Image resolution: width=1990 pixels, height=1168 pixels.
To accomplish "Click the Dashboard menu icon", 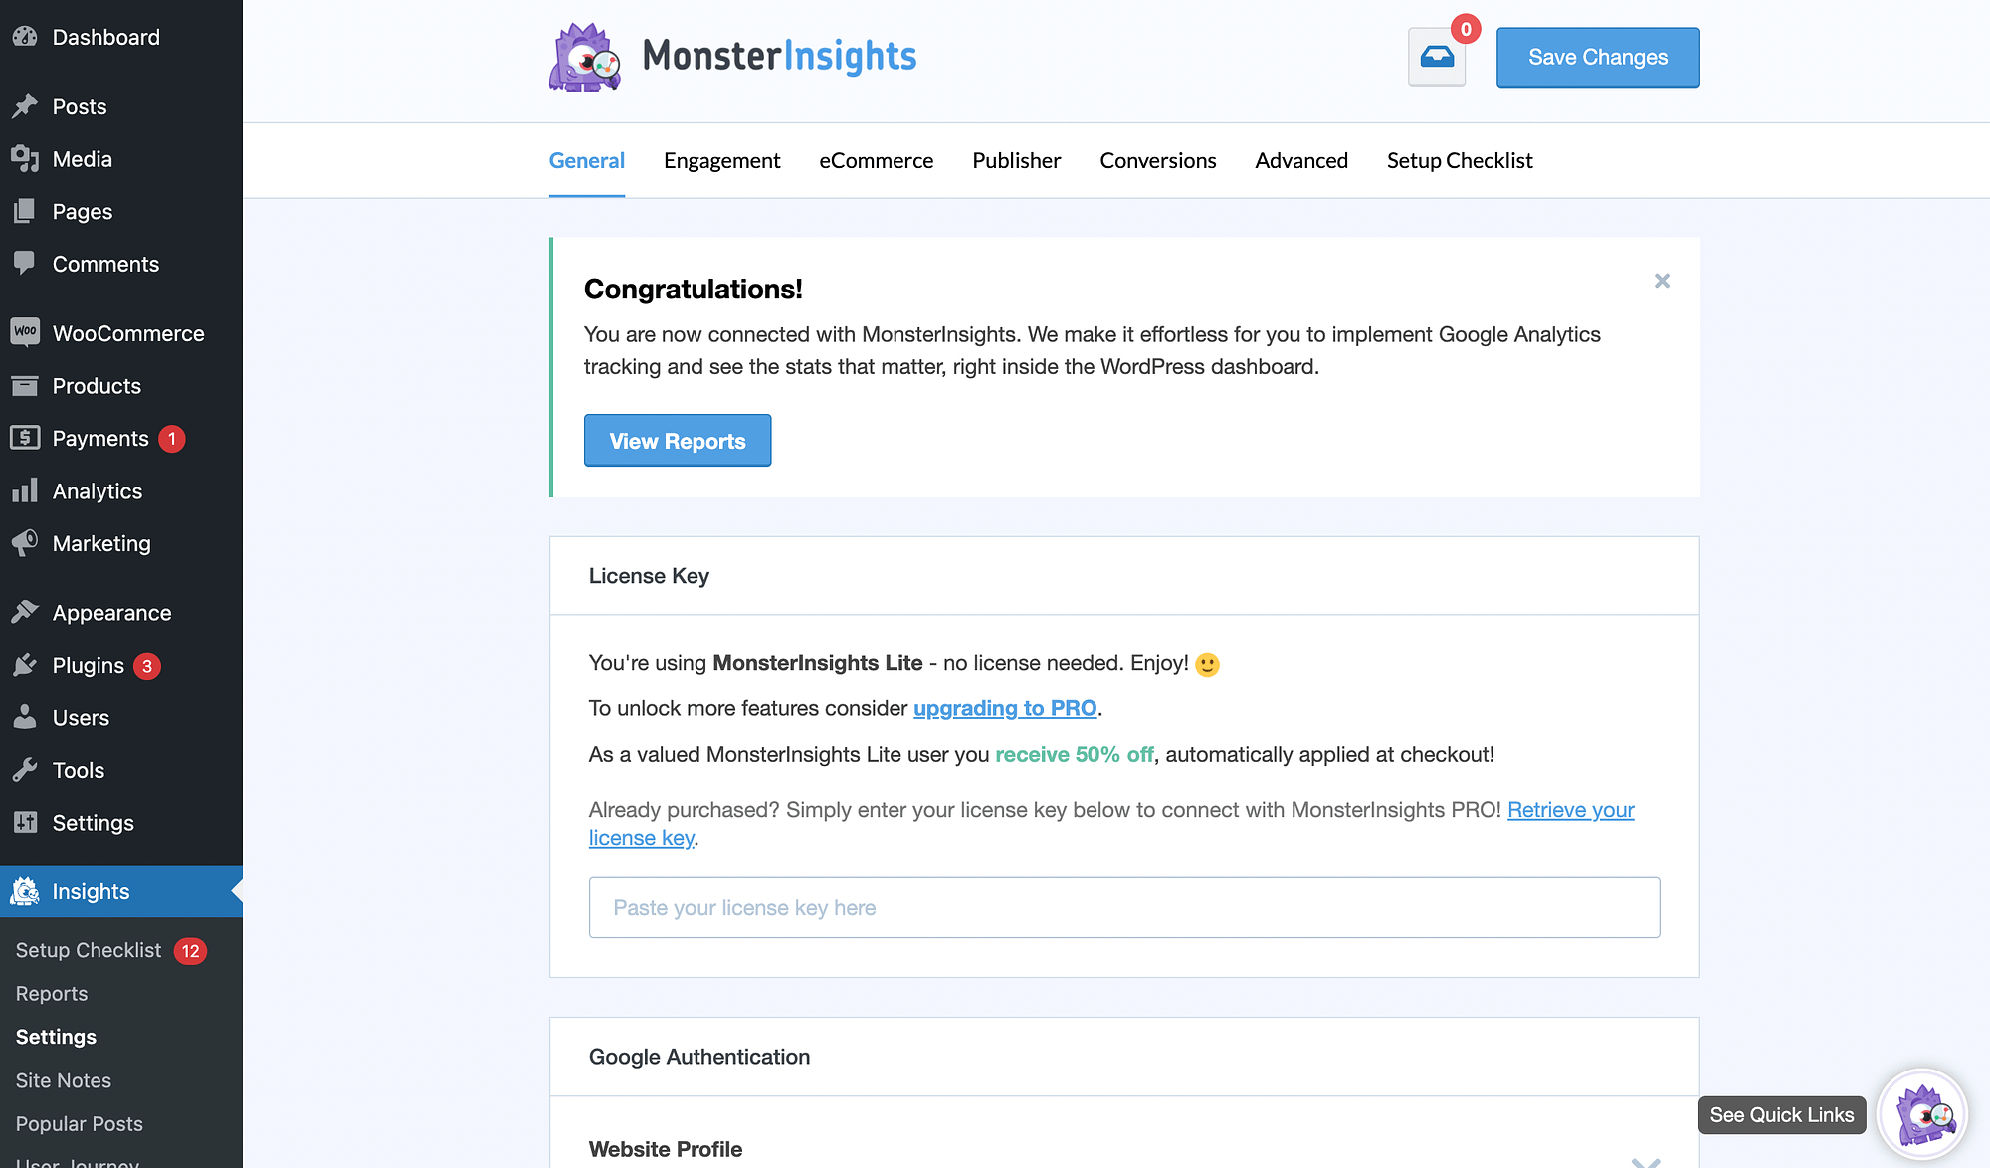I will [25, 35].
